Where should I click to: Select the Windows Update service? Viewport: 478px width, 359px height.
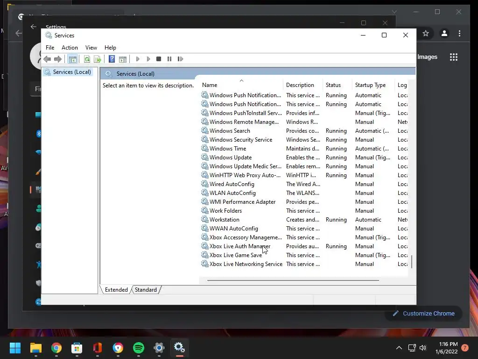click(x=304, y=157)
